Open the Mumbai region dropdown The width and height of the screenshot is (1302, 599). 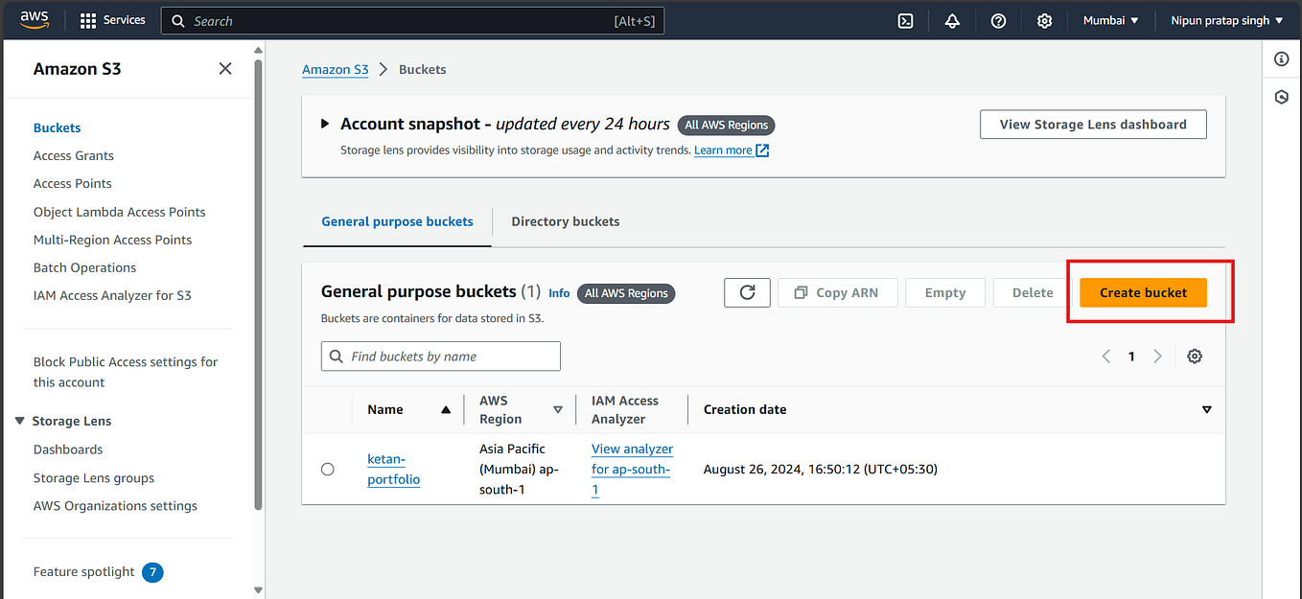(x=1110, y=20)
